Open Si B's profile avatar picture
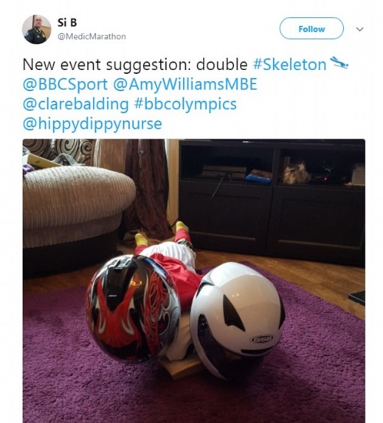This screenshot has height=423, width=383. [x=37, y=30]
